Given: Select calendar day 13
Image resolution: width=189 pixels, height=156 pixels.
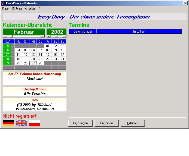Looking at the screenshot, I should [x=33, y=55].
